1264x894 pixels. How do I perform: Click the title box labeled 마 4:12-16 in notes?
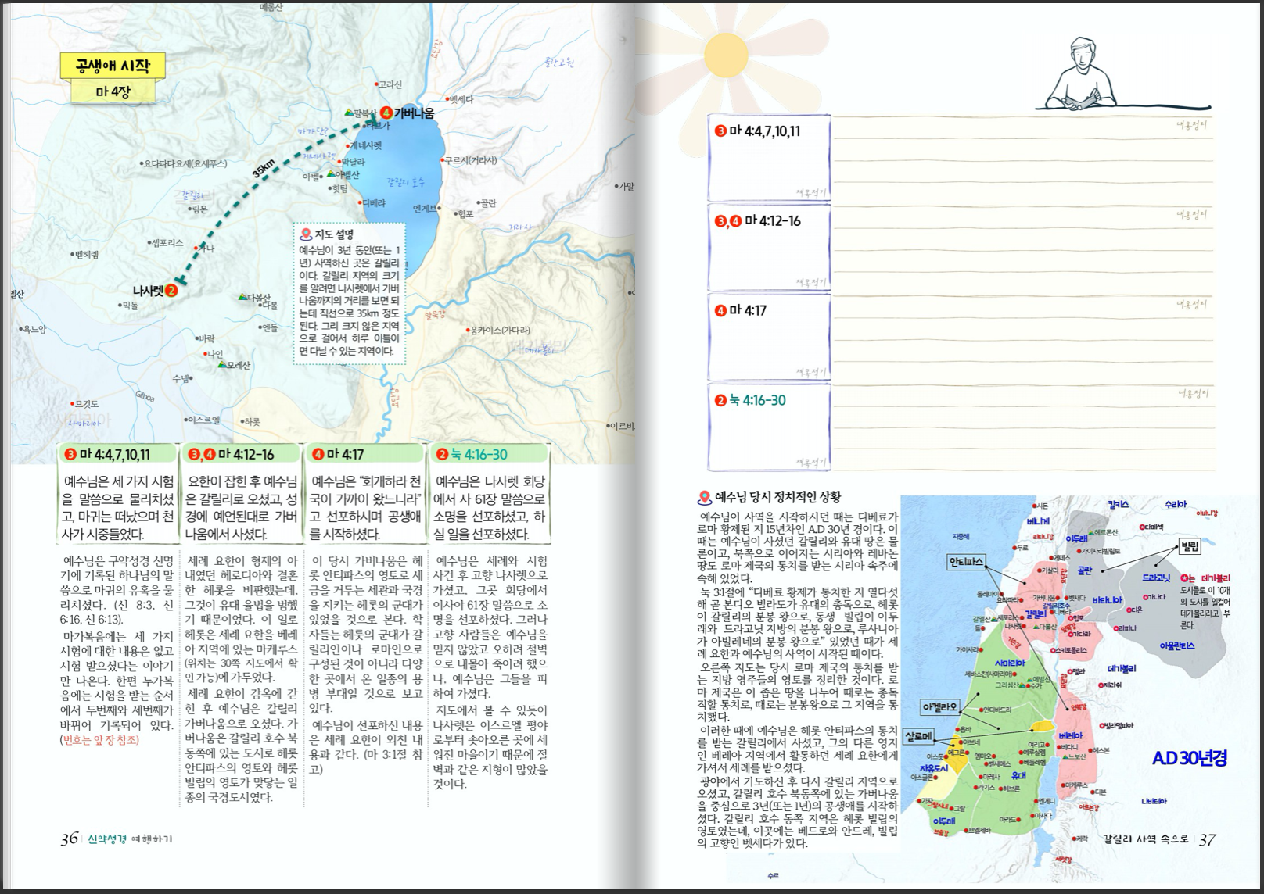769,247
